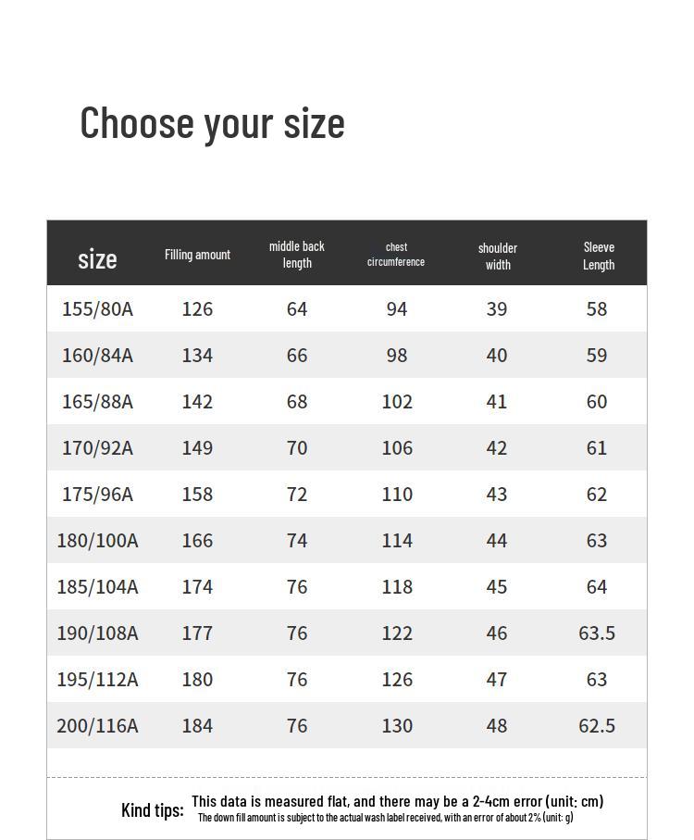Choose the 175/96A size row label
Screen dimensions: 694x840
pyautogui.click(x=97, y=495)
